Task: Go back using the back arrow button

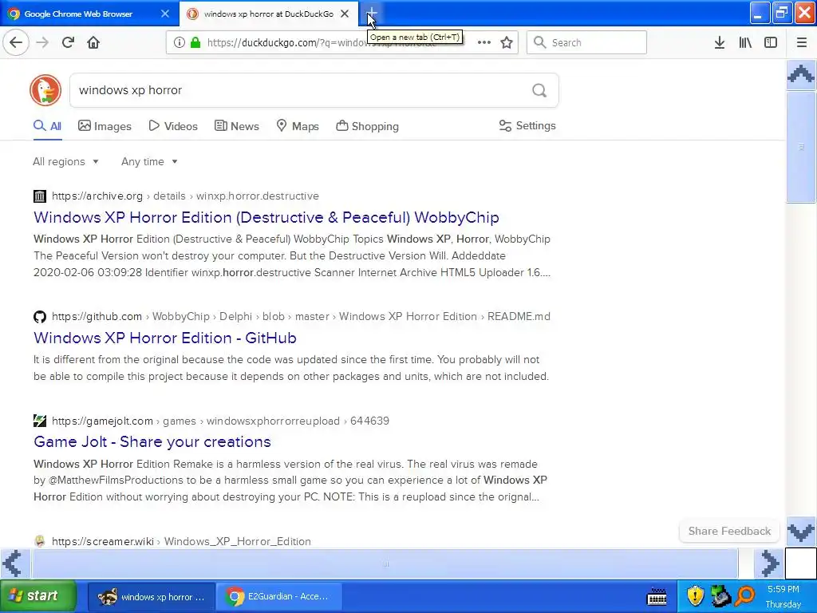Action: pyautogui.click(x=16, y=42)
